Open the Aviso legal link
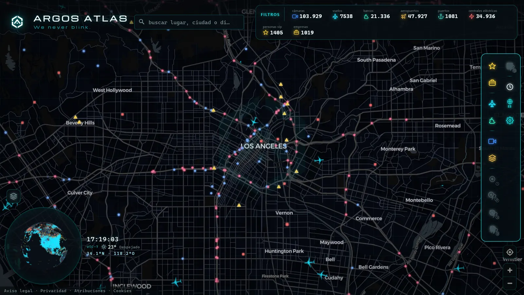524x295 pixels. [18, 291]
